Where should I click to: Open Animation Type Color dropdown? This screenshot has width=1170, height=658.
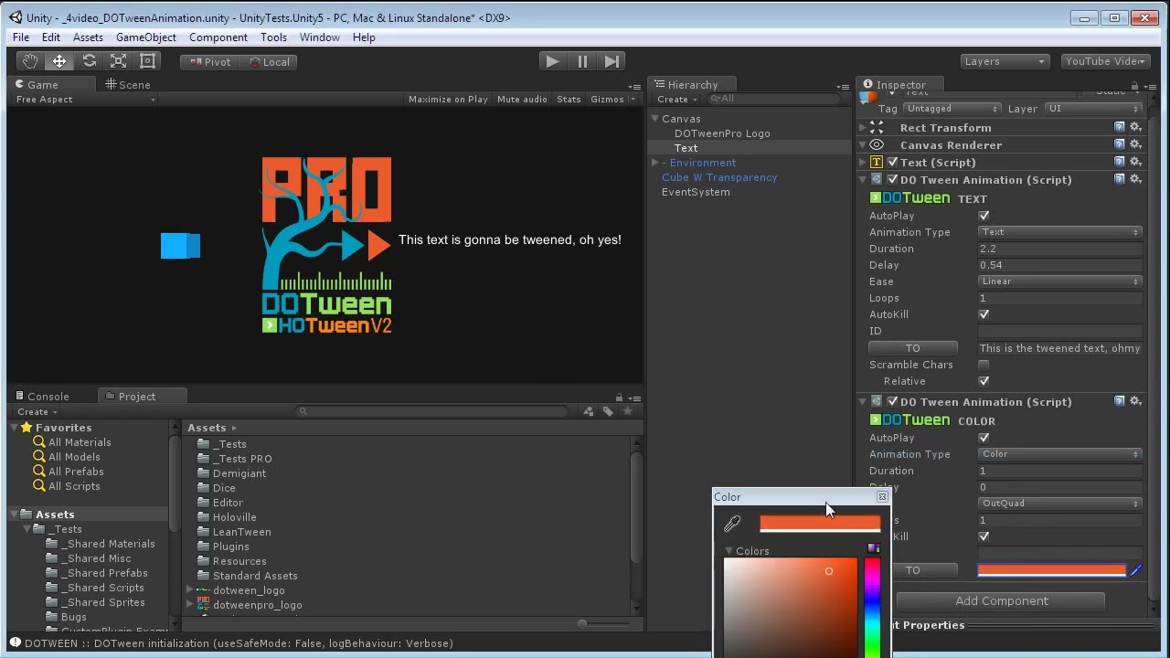1060,454
